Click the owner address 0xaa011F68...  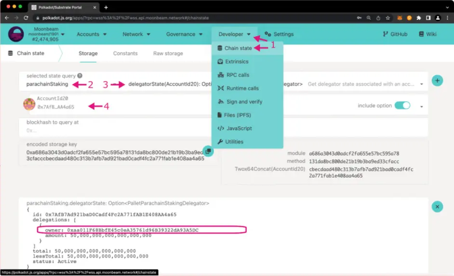pos(133,230)
